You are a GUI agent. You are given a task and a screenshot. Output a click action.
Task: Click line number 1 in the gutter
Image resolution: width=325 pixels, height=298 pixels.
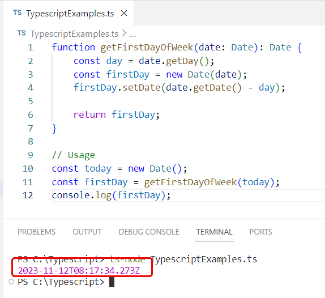(31, 48)
